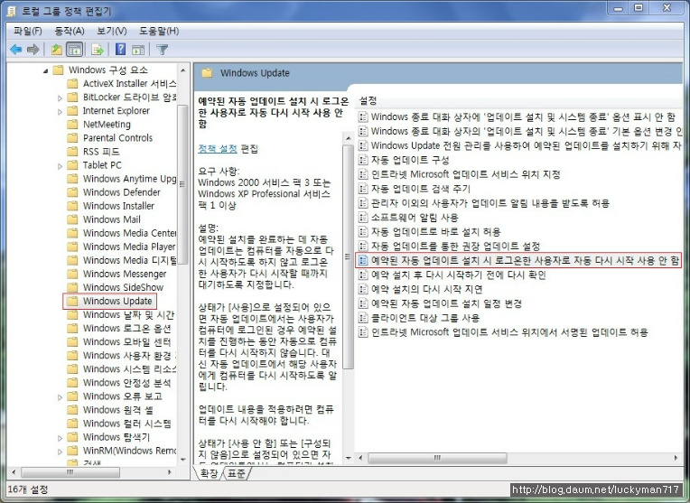
Task: Click the 자동 업데이트 구성 policy icon
Action: pyautogui.click(x=363, y=160)
